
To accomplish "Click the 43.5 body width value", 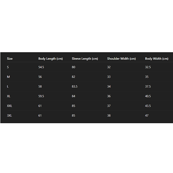I will pyautogui.click(x=148, y=106).
